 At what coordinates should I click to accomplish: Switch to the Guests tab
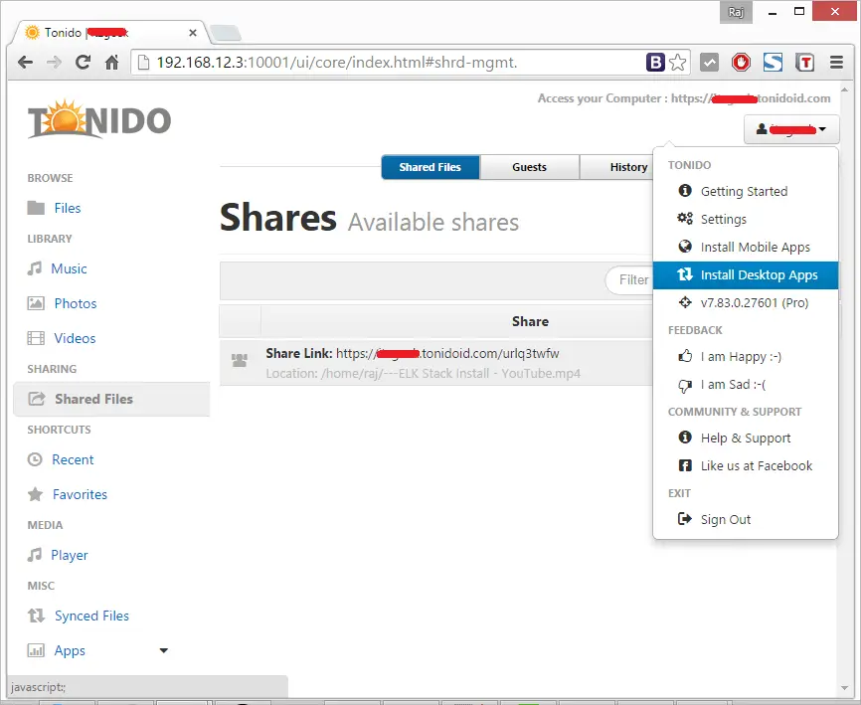pos(529,167)
